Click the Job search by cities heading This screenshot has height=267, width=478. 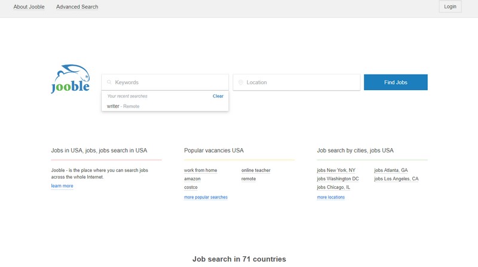click(x=355, y=151)
